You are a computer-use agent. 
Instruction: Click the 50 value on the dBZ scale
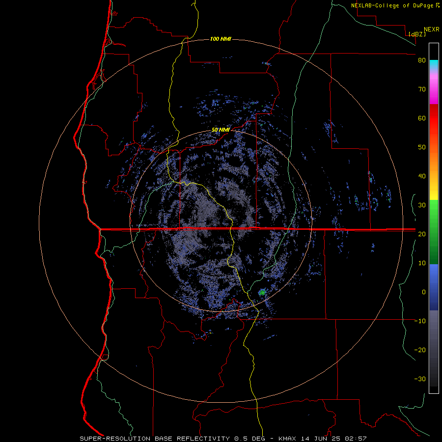coord(422,147)
